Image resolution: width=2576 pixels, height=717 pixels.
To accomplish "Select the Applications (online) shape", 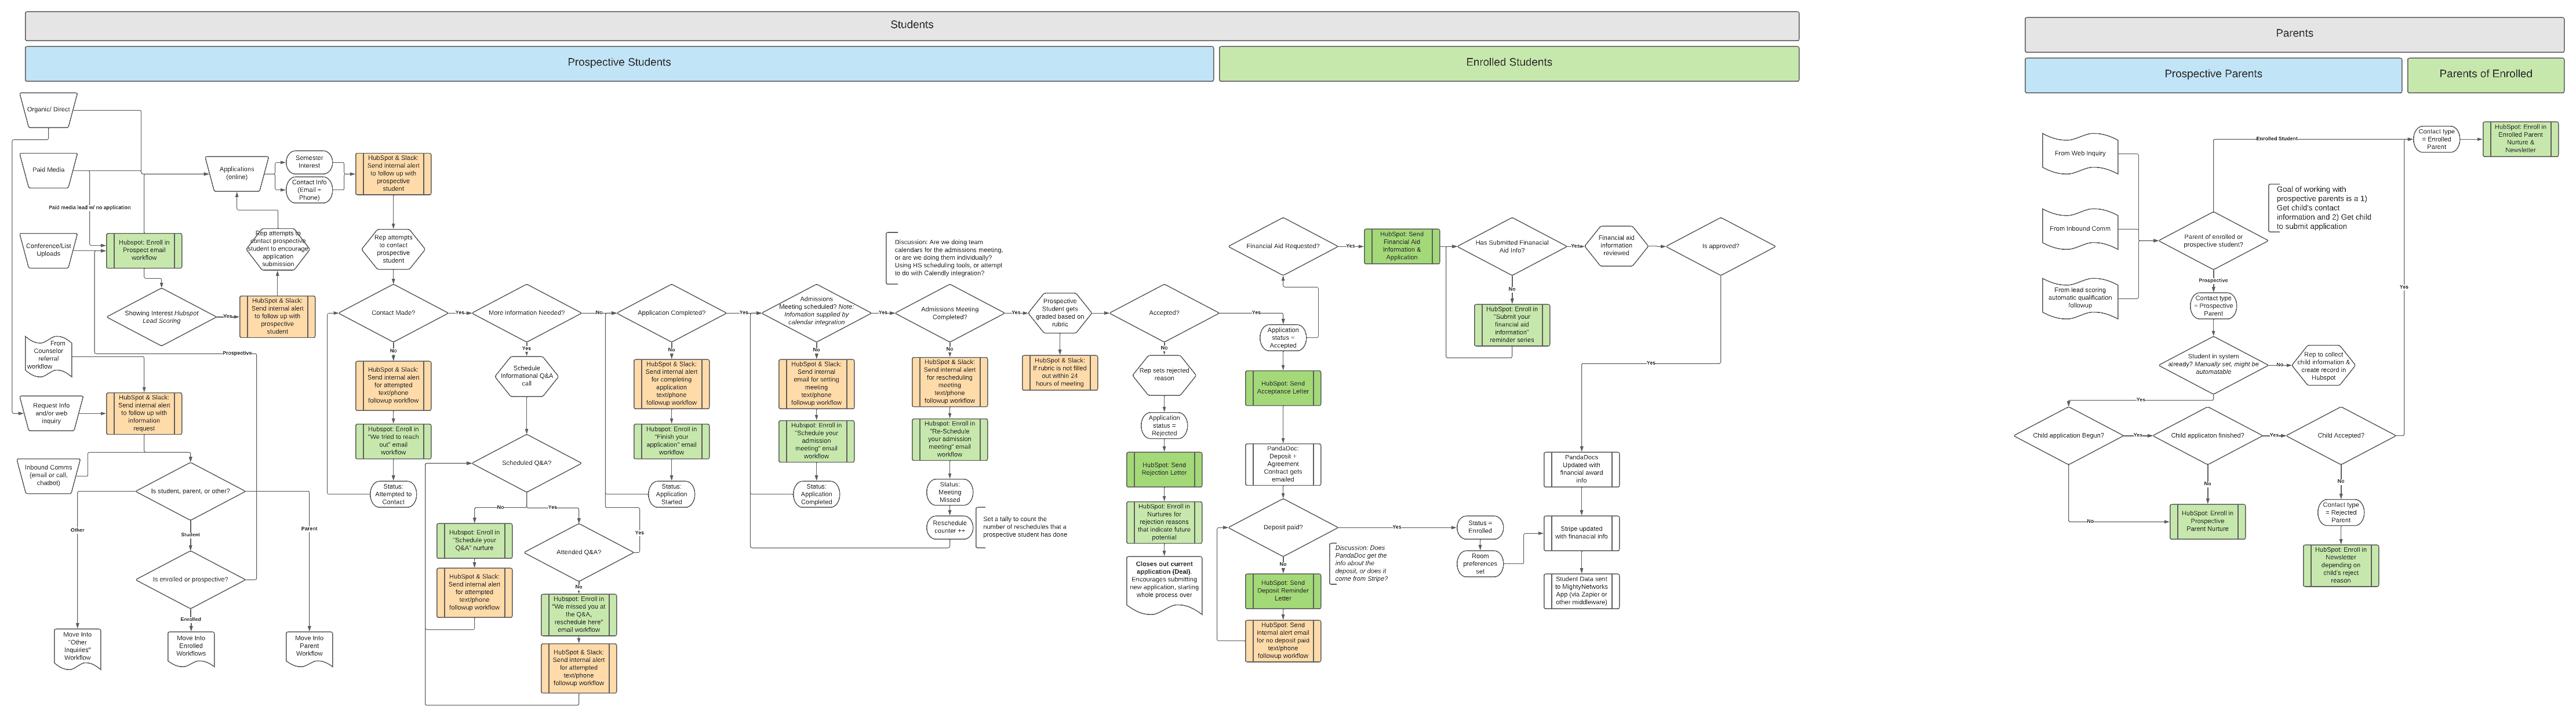I will pyautogui.click(x=237, y=174).
